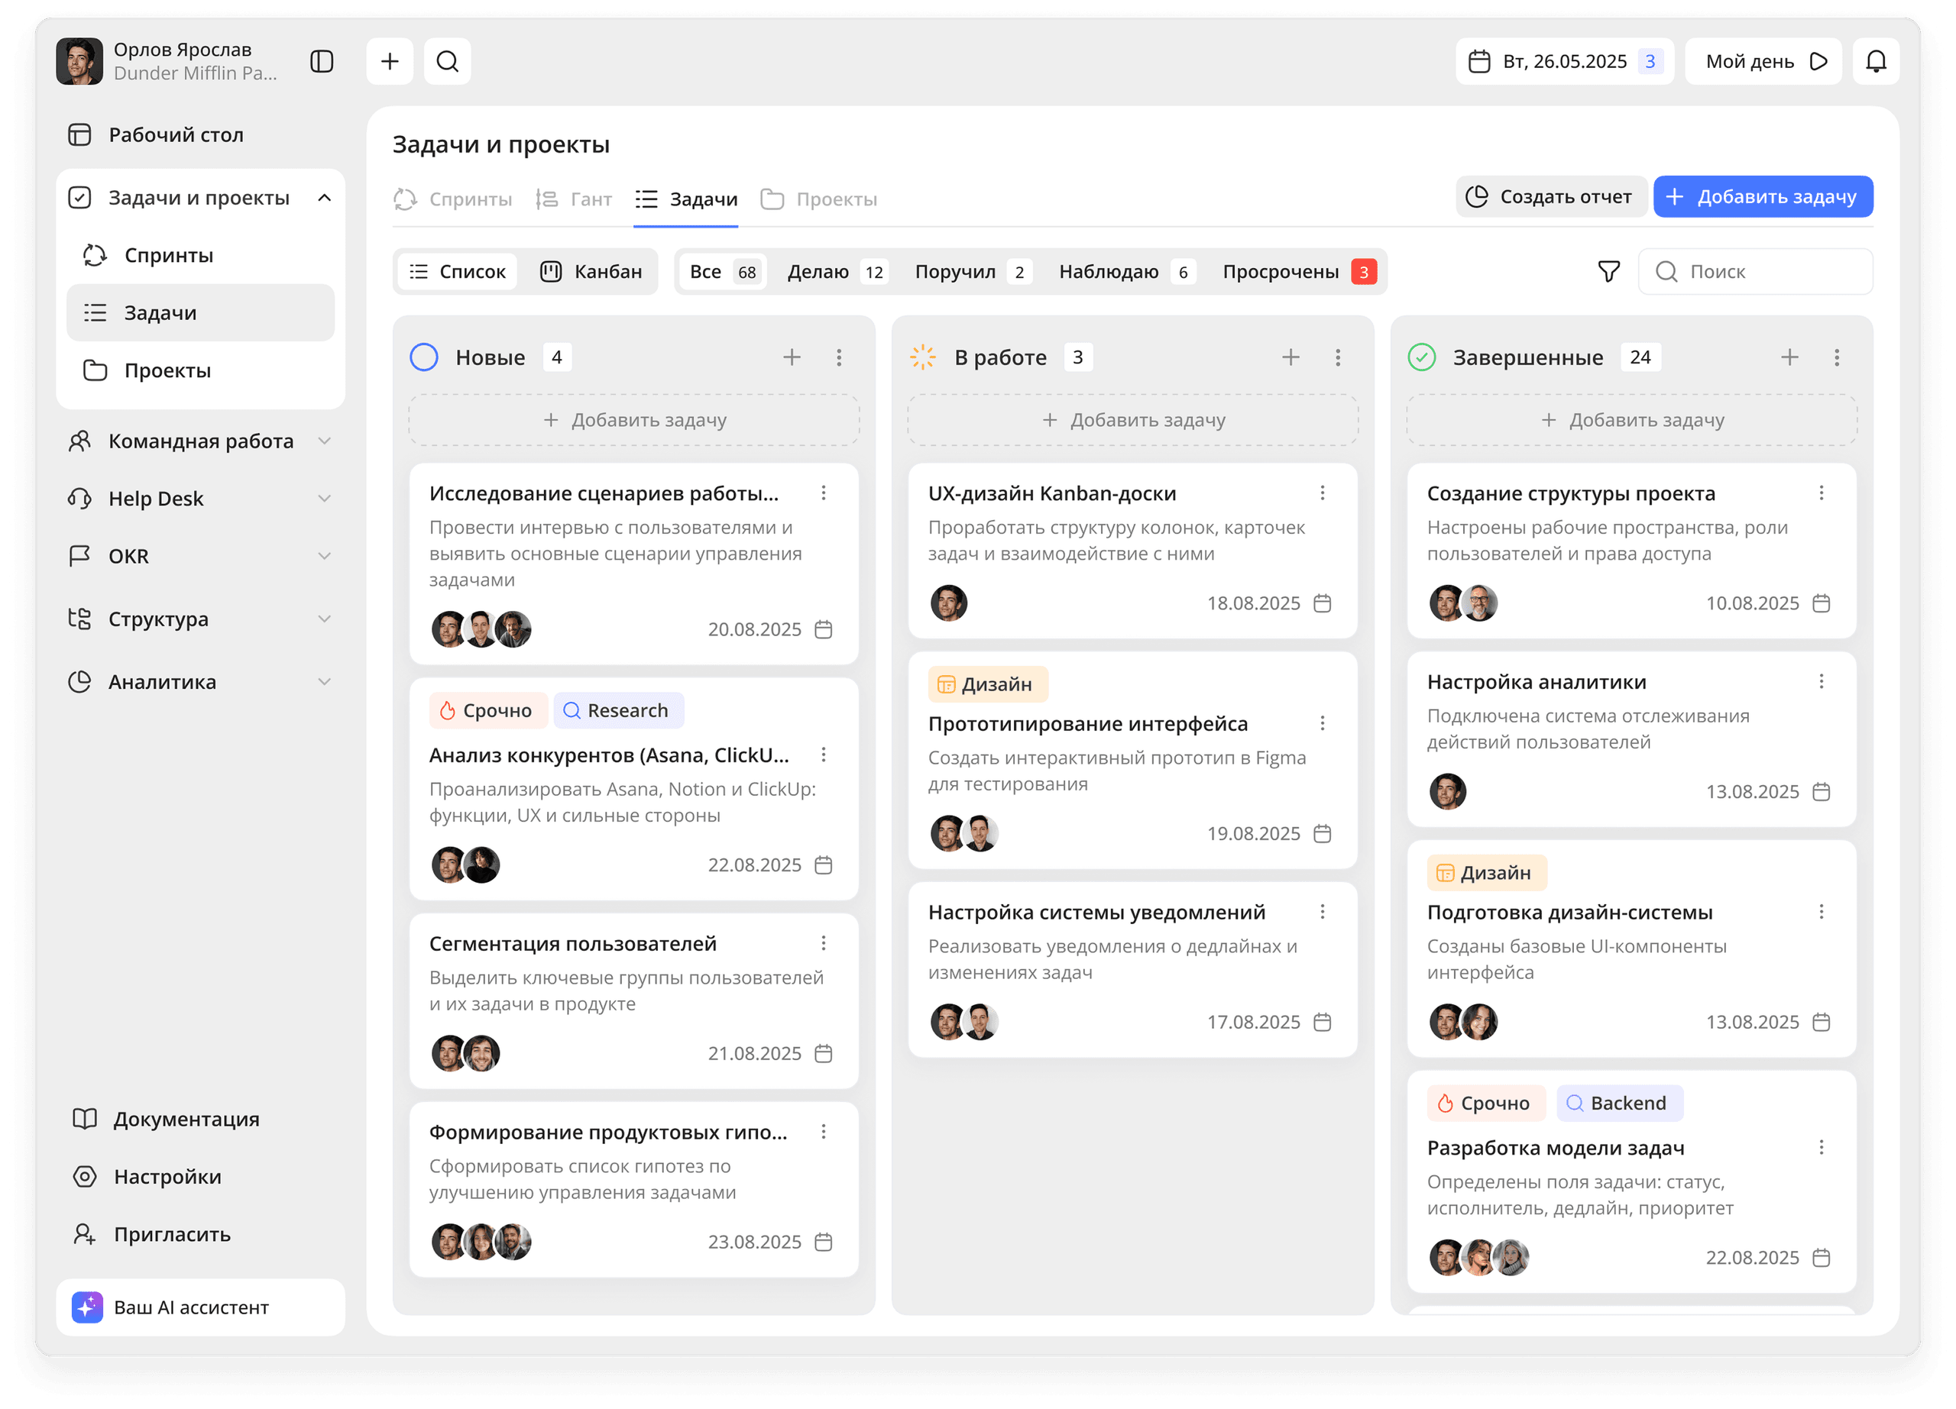Open three-dot menu of В работе column
The height and width of the screenshot is (1409, 1956).
[x=1337, y=357]
